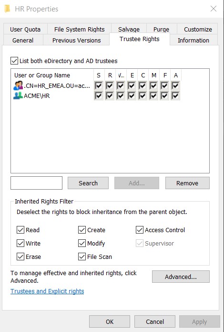The width and height of the screenshot is (224, 332).
Task: Open the User Quota tab
Action: coord(25,29)
